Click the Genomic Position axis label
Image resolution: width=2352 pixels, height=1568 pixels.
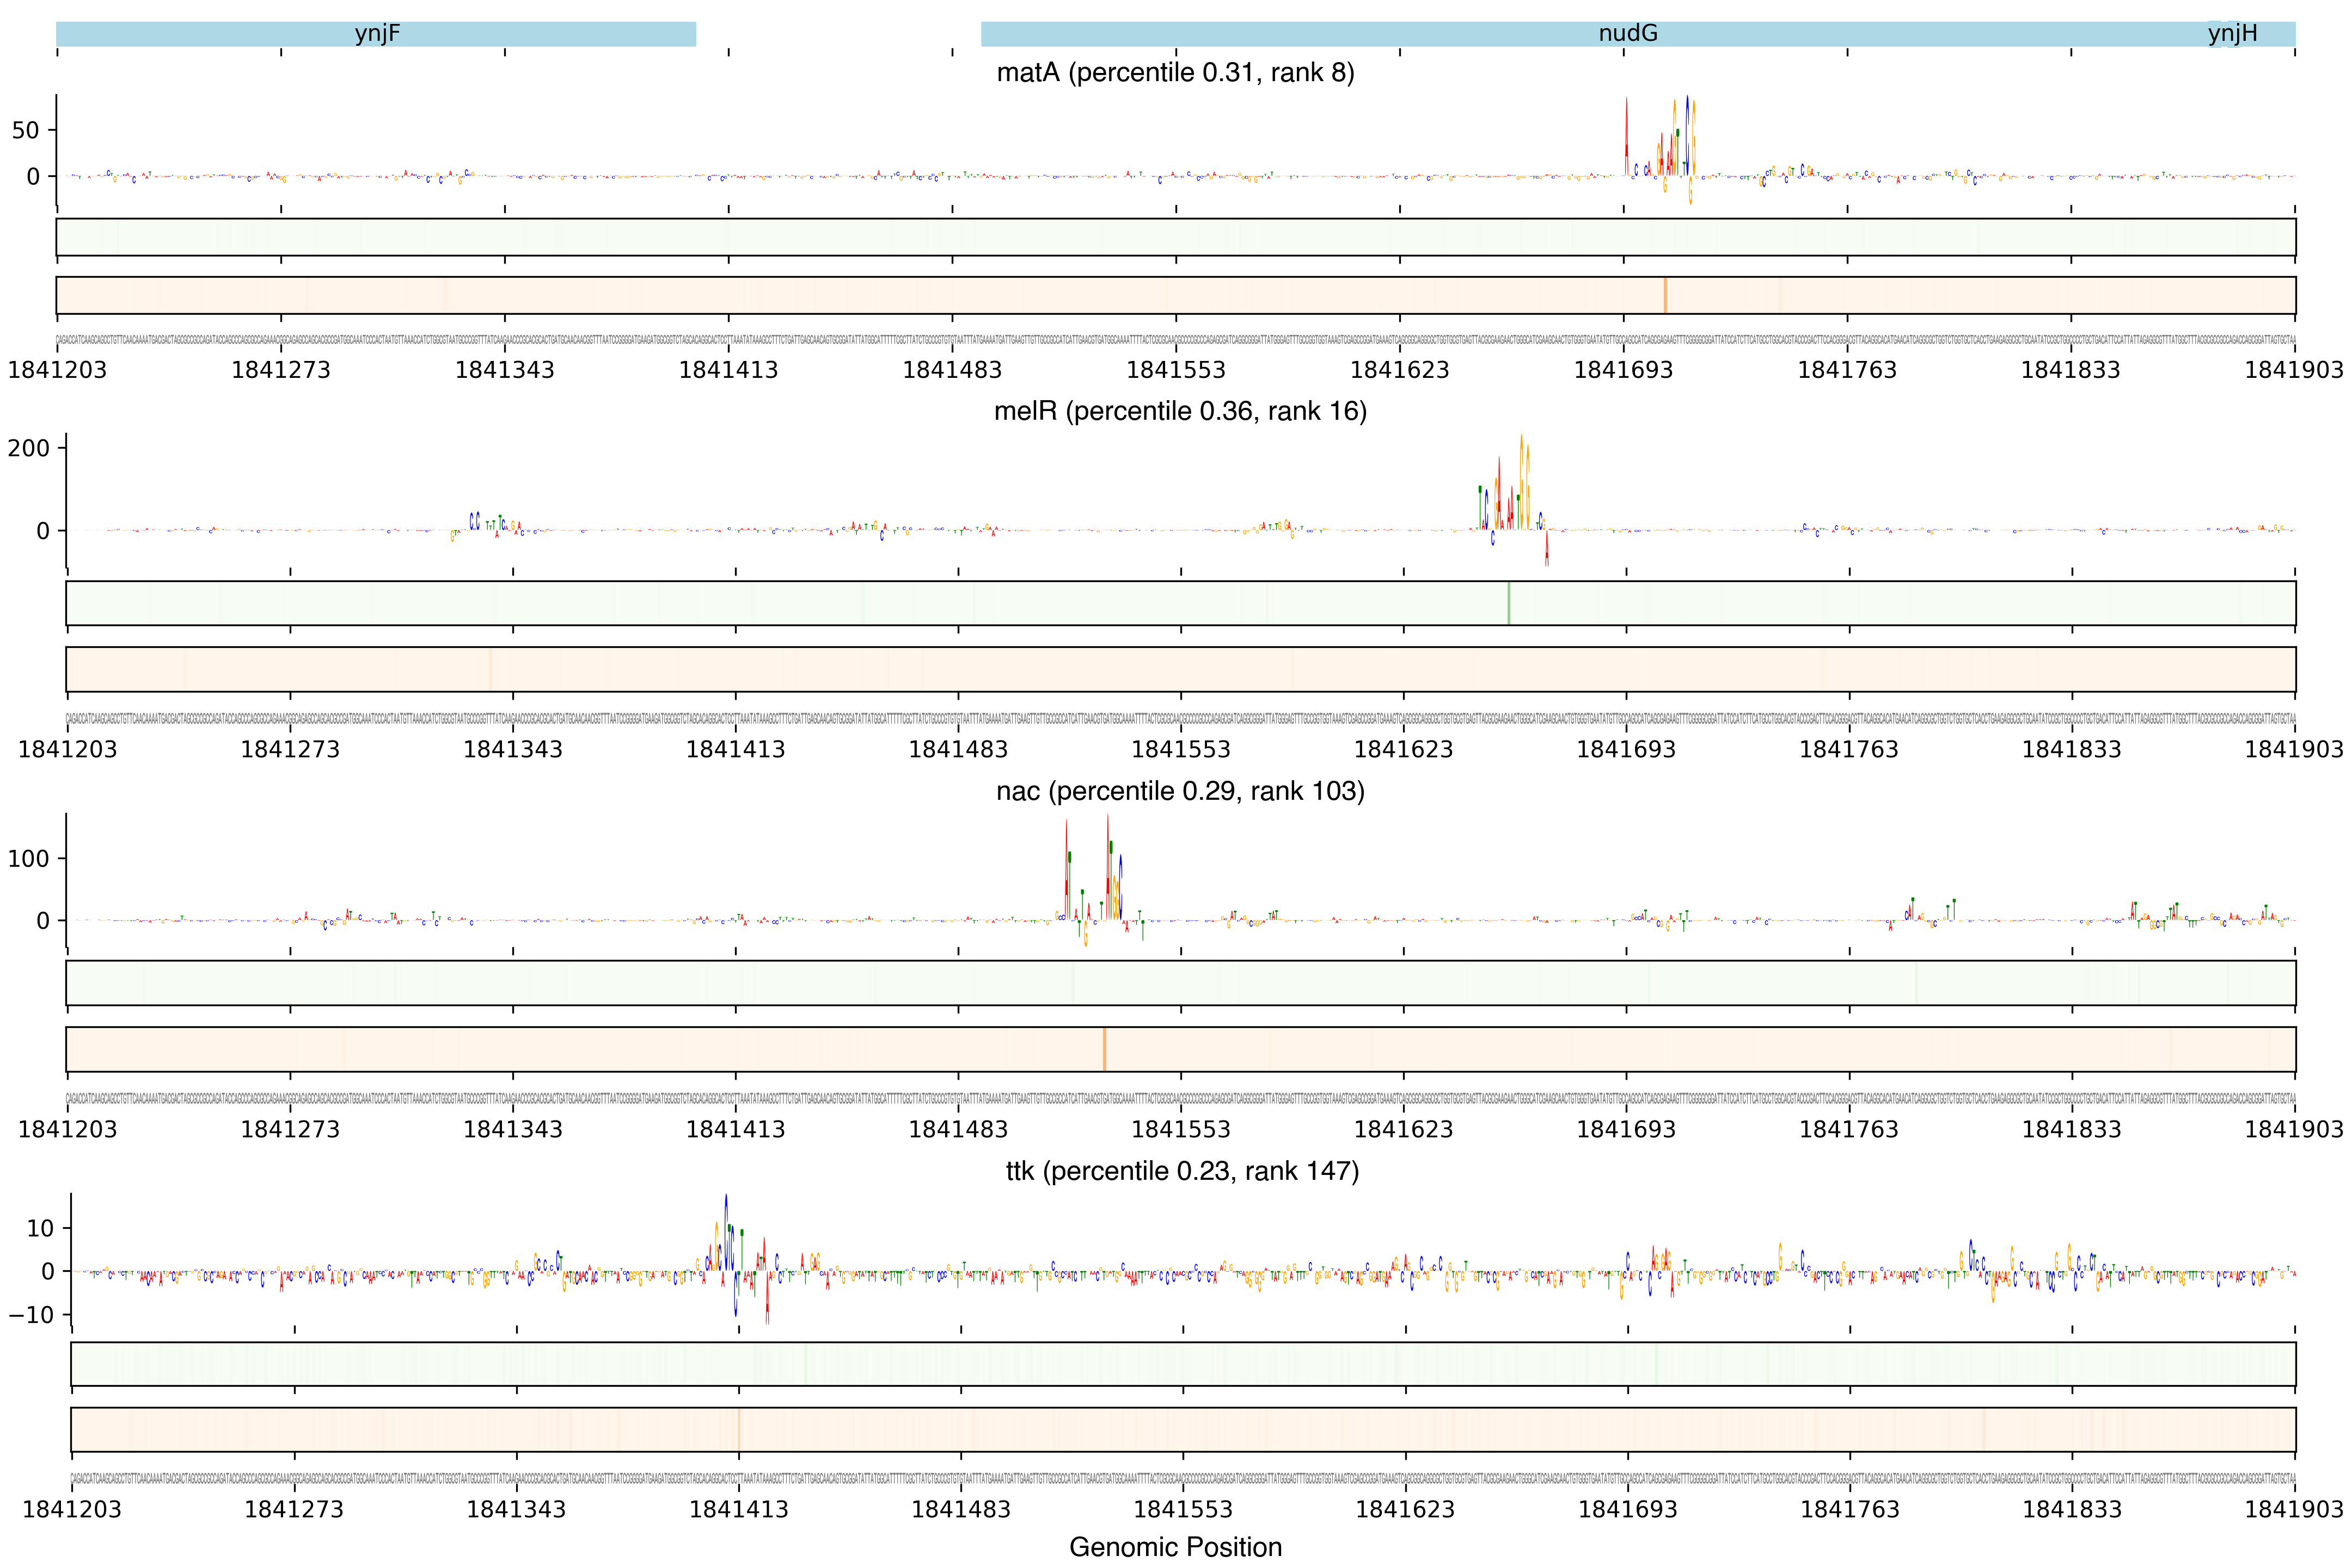(x=1175, y=1547)
